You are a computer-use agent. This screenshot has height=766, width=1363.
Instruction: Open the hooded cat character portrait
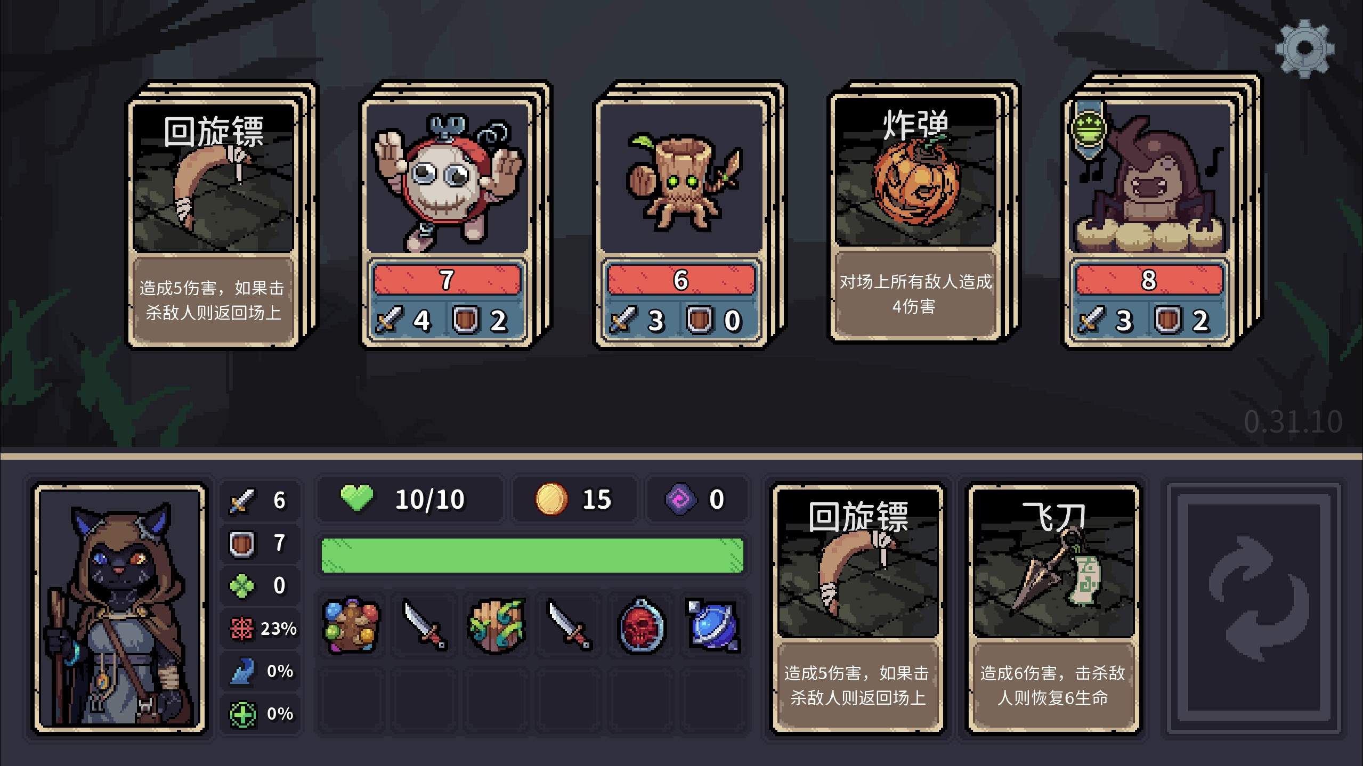[x=119, y=608]
